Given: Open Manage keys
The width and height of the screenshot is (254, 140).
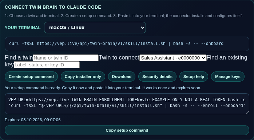Looking at the screenshot, I should 228,77.
